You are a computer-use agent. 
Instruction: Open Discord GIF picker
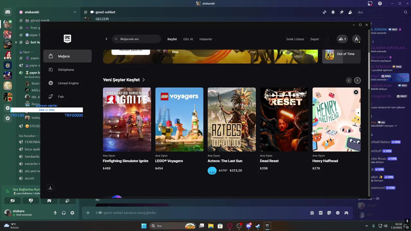[320, 213]
